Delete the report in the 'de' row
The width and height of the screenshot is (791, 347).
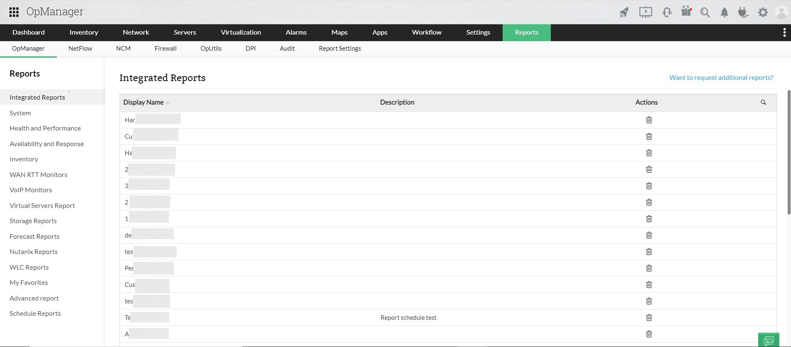[649, 235]
